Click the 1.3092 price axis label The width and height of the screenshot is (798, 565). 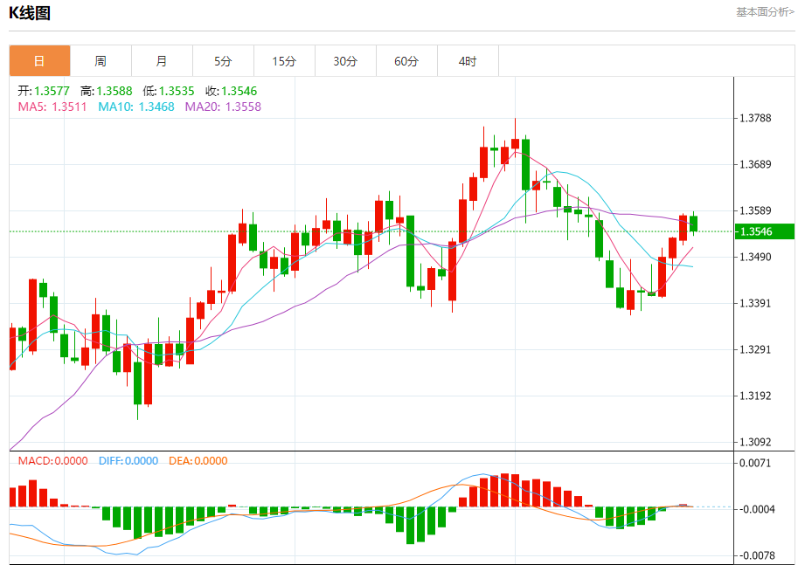click(755, 442)
